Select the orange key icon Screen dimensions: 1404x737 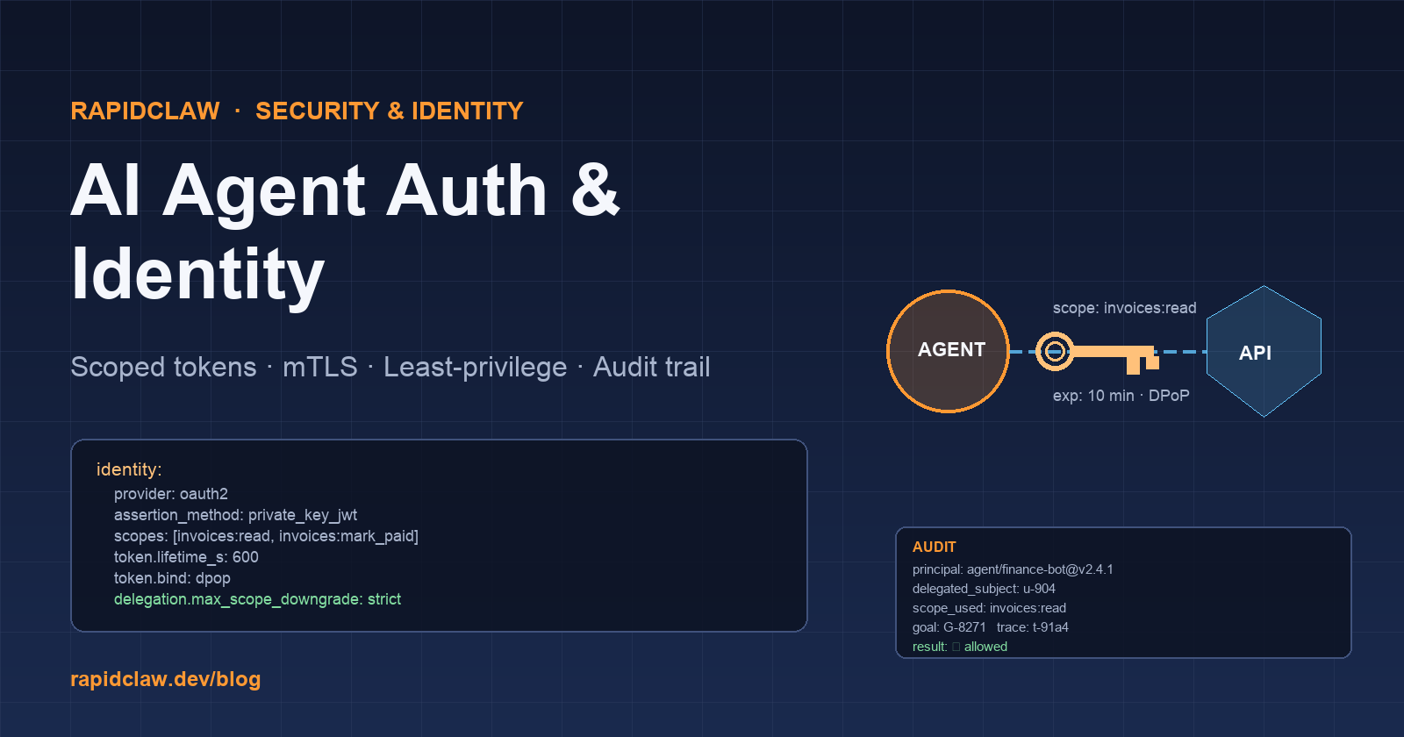click(1098, 353)
